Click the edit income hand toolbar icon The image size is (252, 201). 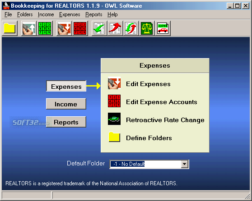click(x=29, y=28)
